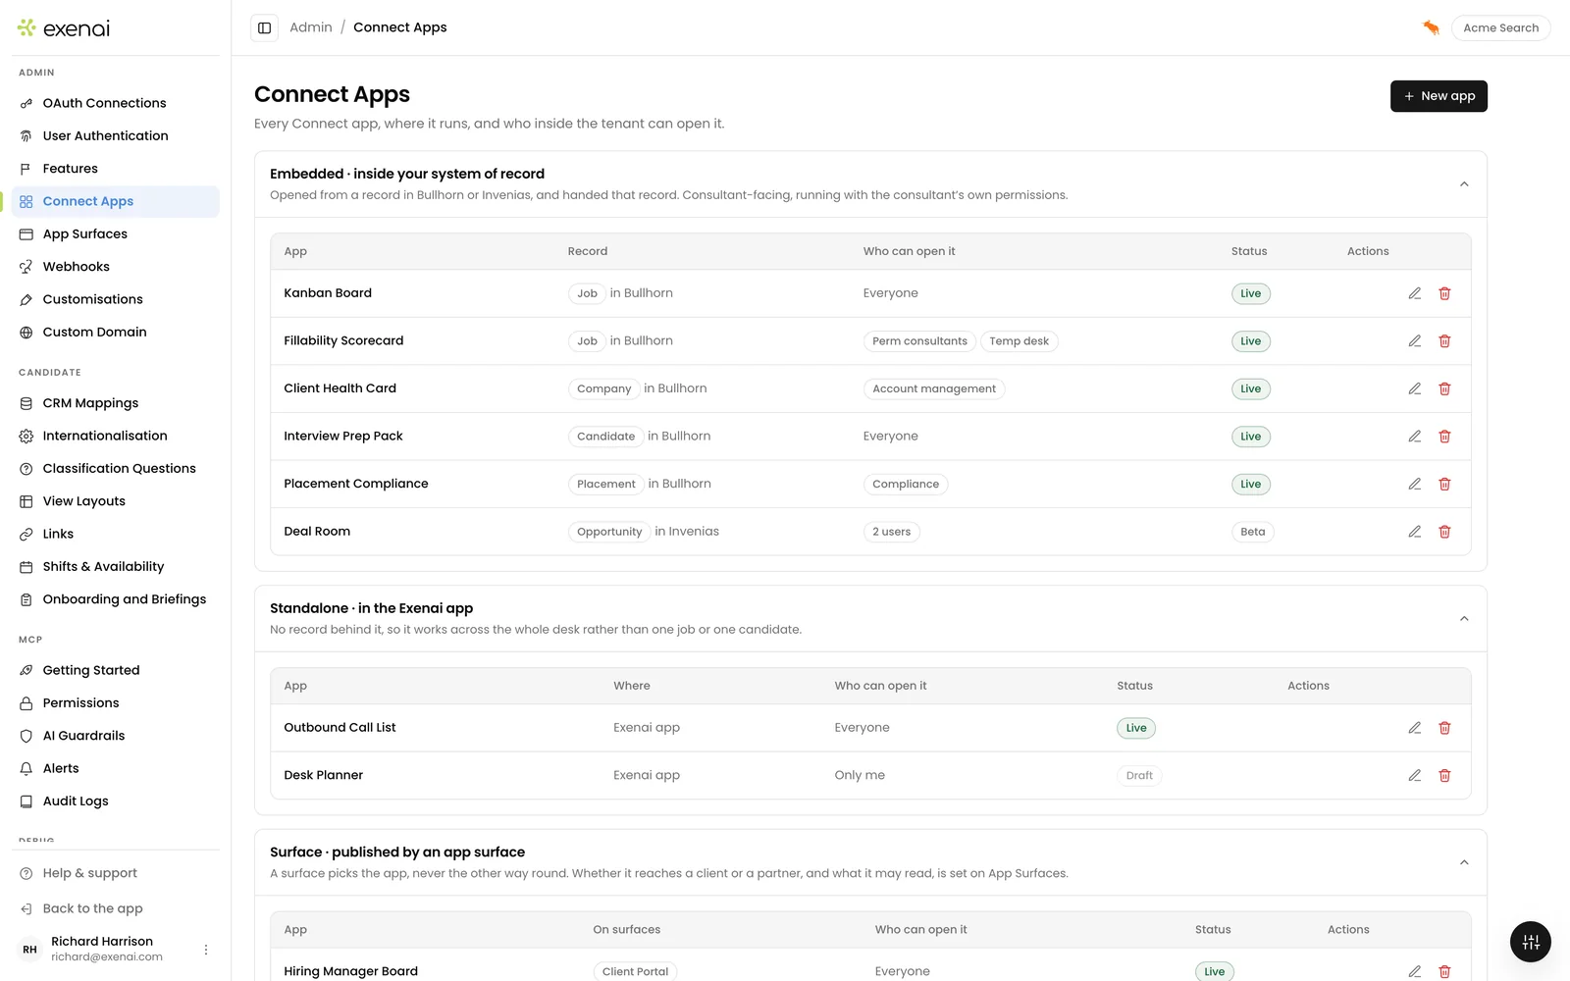
Task: Delete the Placement Compliance app
Action: tap(1444, 484)
